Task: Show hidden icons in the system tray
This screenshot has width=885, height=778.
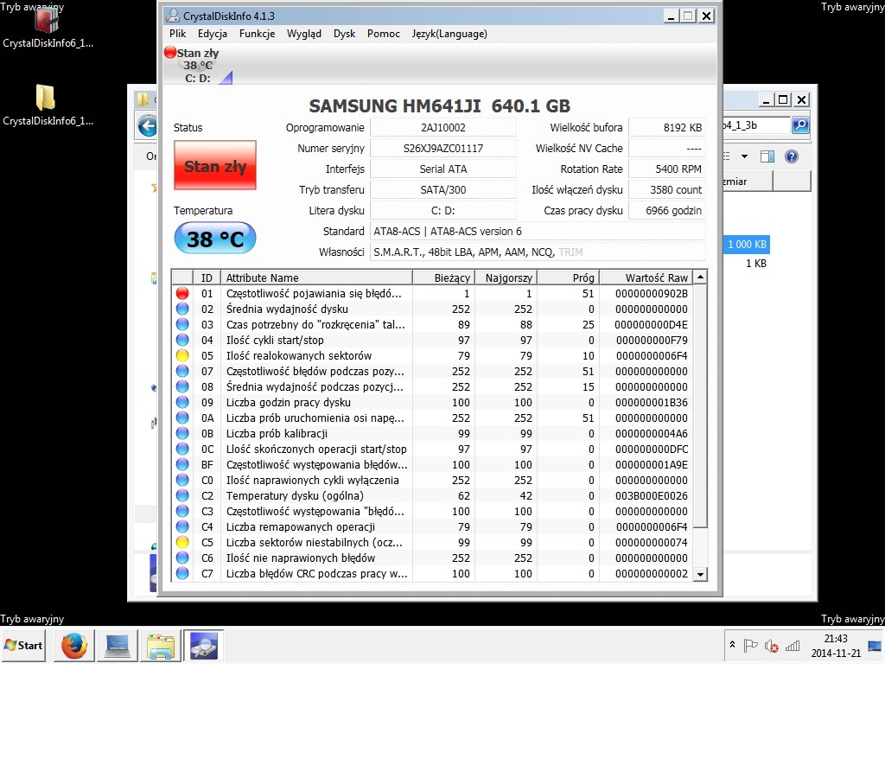Action: point(732,644)
